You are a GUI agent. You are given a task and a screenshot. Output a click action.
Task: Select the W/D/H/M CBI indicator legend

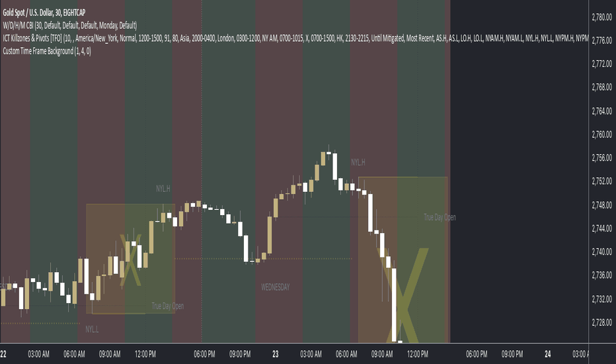(70, 26)
